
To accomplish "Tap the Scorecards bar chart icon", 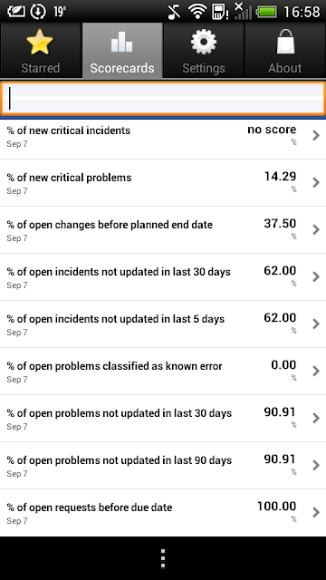I will (x=122, y=42).
